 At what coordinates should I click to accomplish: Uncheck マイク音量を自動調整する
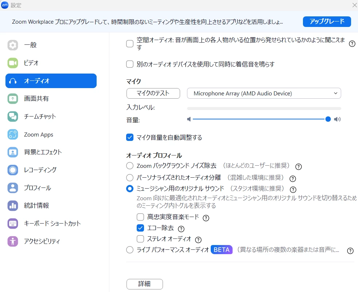[130, 137]
